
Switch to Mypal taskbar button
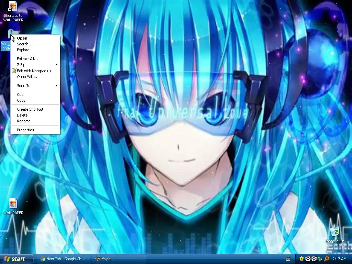tap(119, 259)
